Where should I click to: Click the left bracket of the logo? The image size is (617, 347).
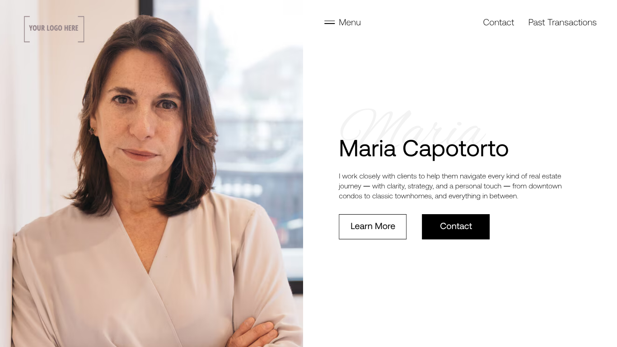point(26,29)
